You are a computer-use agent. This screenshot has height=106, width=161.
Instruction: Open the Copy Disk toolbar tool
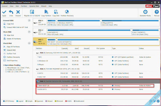[56, 13]
